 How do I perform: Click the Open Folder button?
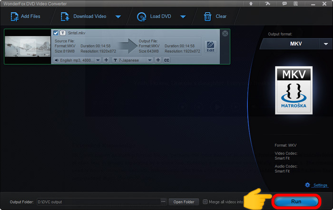(184, 202)
